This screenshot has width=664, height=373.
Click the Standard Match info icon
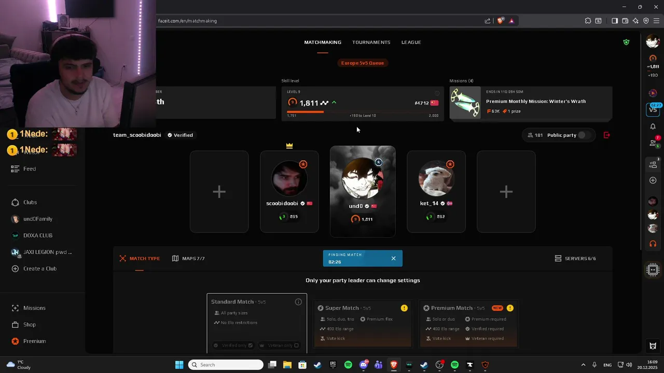298,302
